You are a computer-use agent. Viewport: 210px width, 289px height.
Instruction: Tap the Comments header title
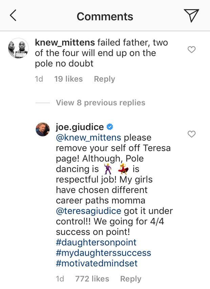click(x=105, y=16)
